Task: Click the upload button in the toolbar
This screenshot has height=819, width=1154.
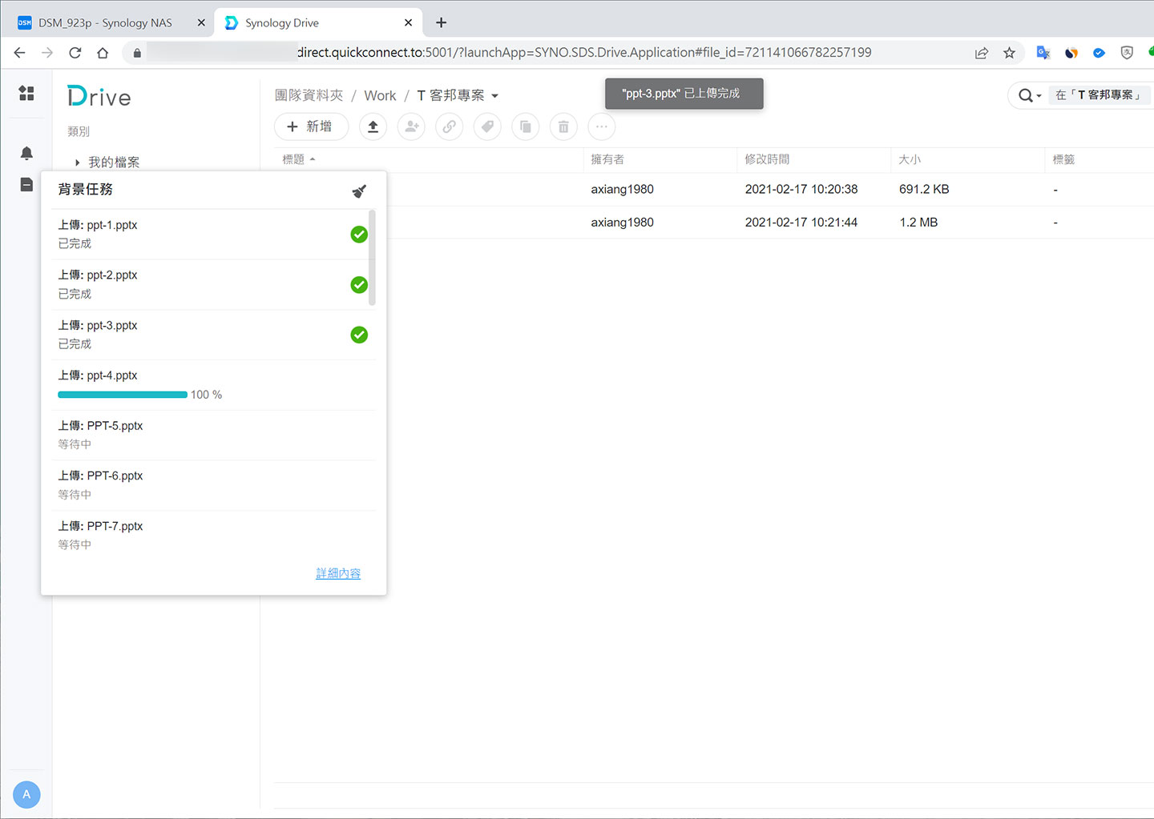Action: pyautogui.click(x=373, y=126)
